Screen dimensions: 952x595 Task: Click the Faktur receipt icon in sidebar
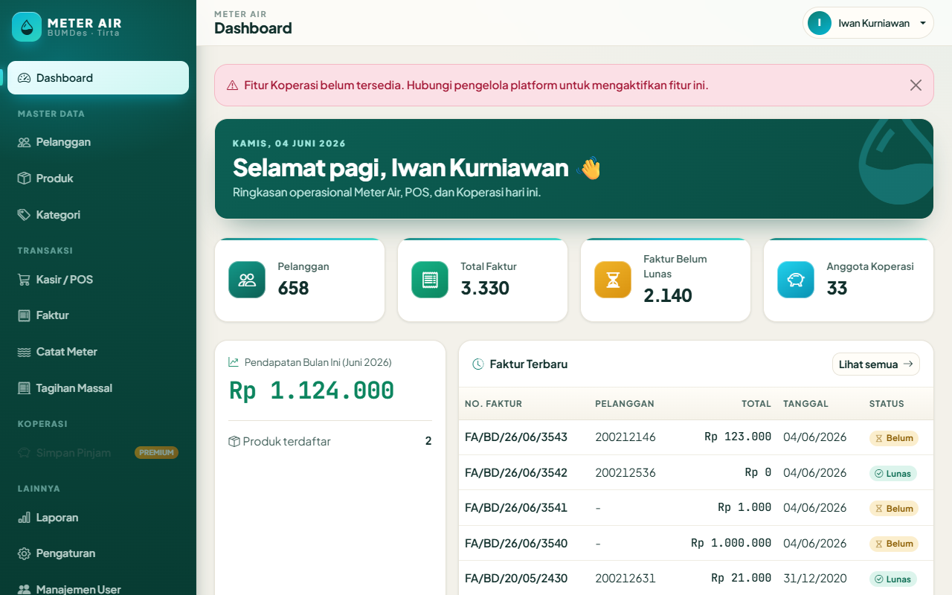(24, 315)
